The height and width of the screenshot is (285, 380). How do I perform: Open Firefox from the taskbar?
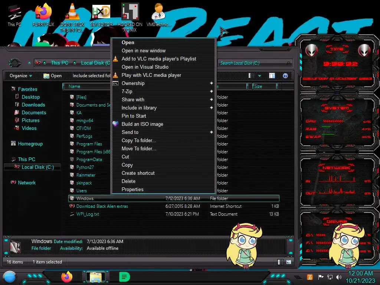tap(67, 277)
